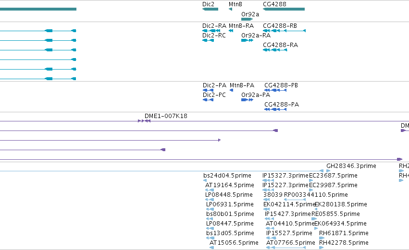The width and height of the screenshot is (409, 250).
Task: Select the EC29987.5prime EST label
Action: pyautogui.click(x=333, y=185)
